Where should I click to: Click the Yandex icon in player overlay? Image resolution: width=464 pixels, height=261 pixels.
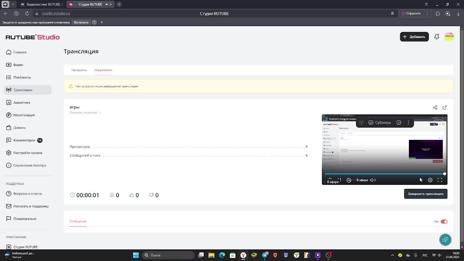pos(361,123)
